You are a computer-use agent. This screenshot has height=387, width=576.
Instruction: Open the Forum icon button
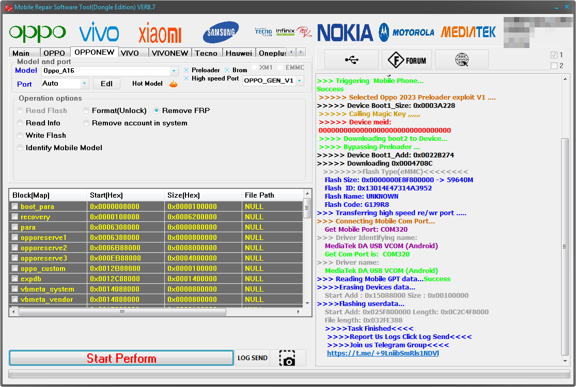[407, 59]
